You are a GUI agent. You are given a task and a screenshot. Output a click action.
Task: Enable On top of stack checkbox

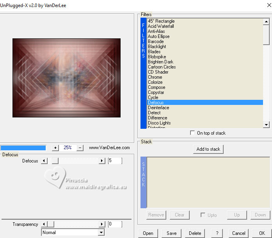tap(192, 133)
